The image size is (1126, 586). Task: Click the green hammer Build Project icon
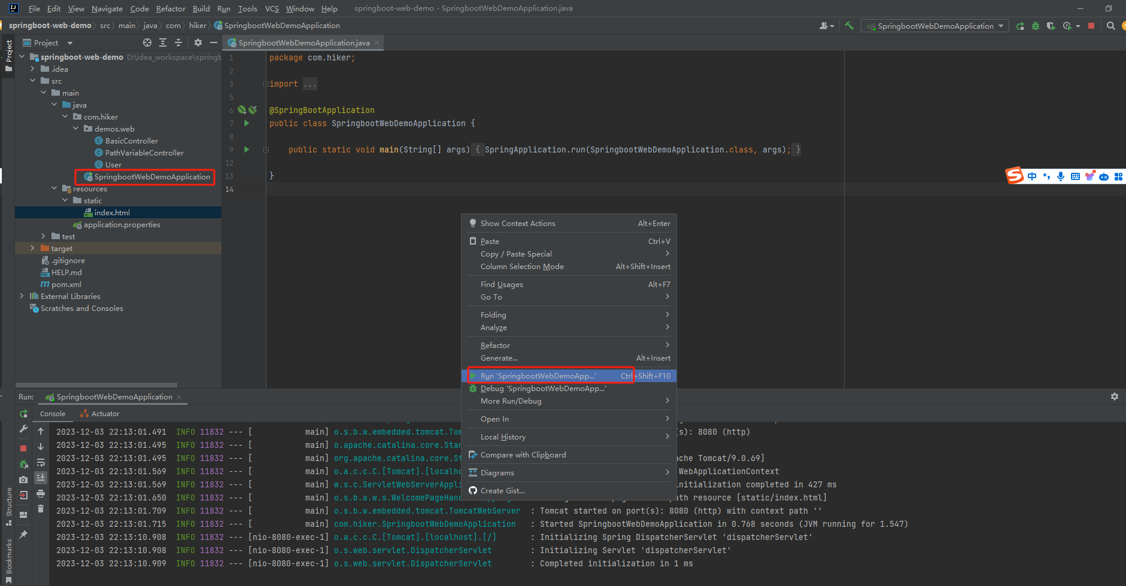849,26
